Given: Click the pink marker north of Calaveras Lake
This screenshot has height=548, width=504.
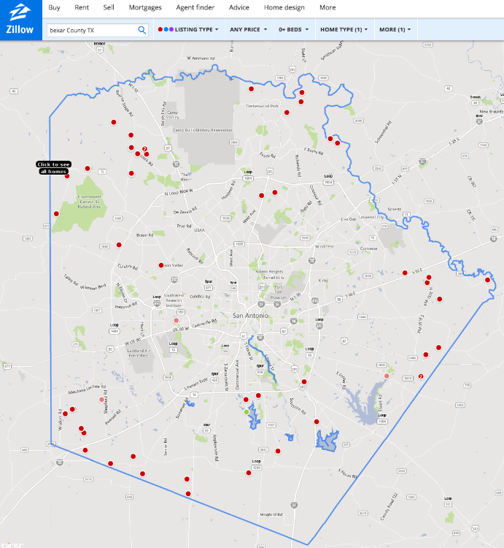Looking at the screenshot, I should [387, 376].
